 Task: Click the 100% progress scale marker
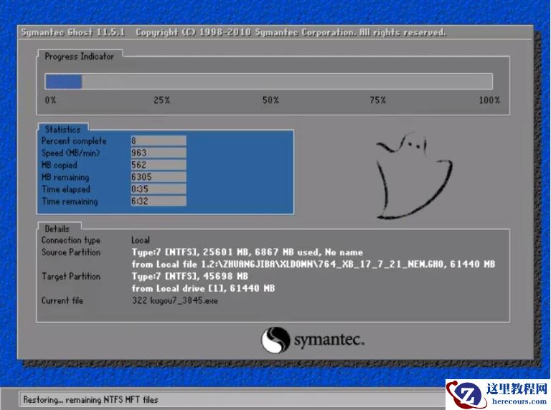click(x=489, y=100)
